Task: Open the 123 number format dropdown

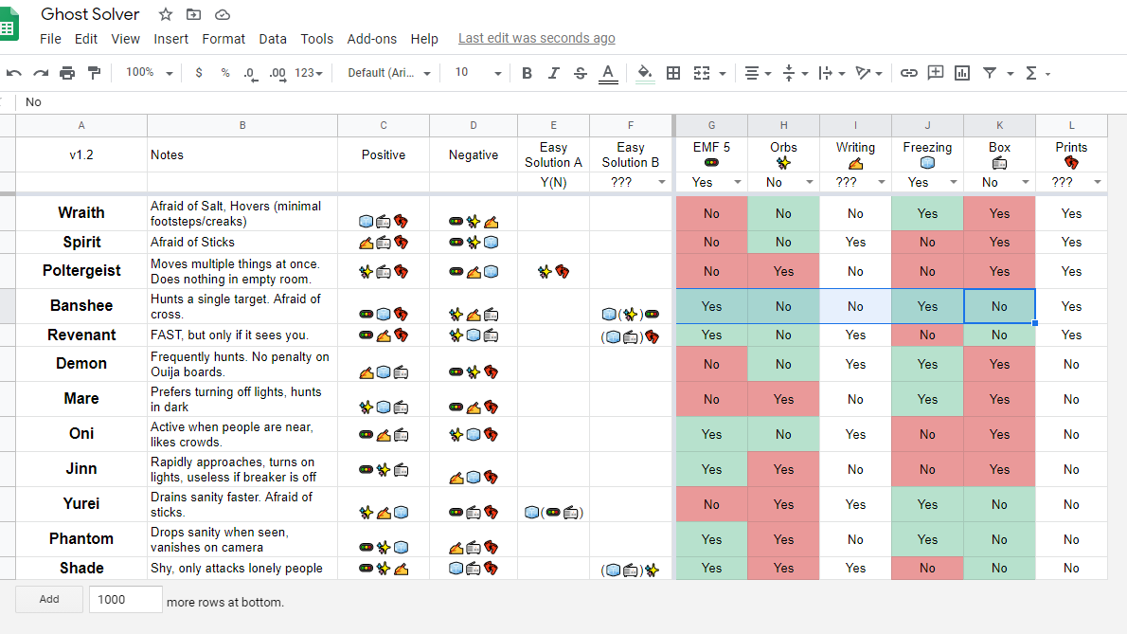Action: point(309,73)
